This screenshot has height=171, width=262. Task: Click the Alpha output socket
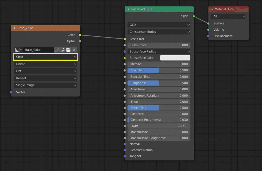tap(80, 41)
